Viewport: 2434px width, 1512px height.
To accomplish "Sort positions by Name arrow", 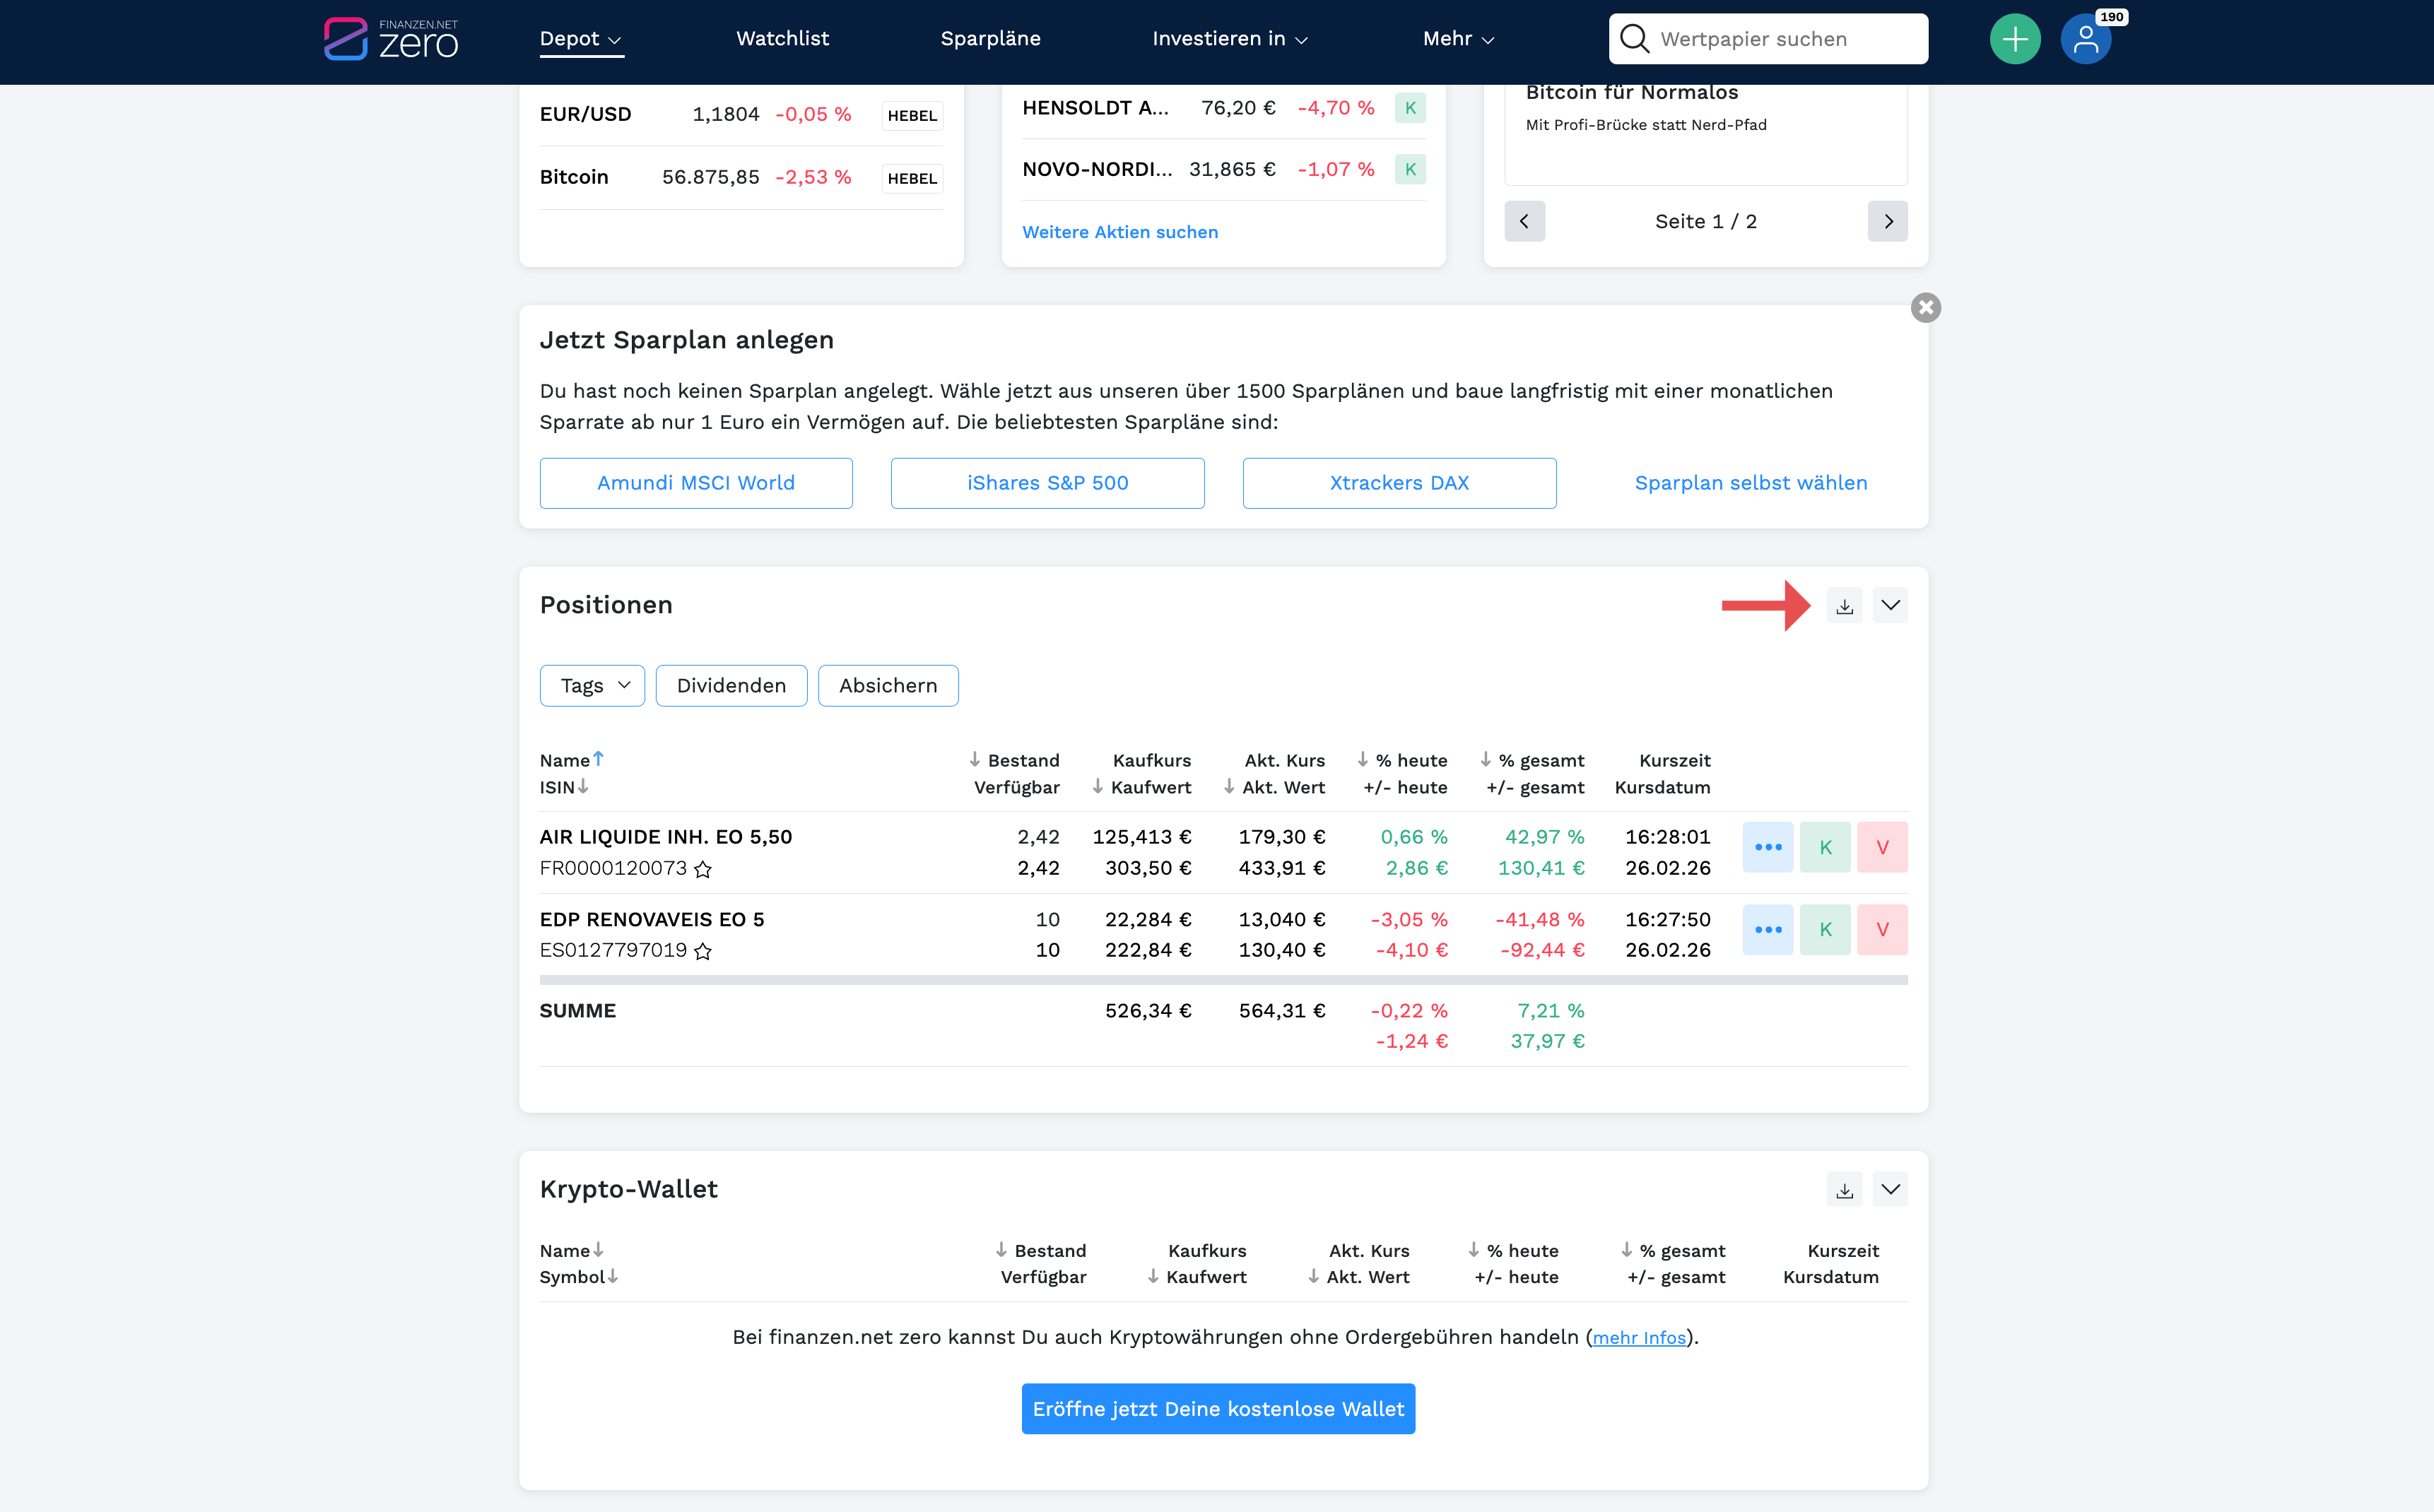I will 598,759.
